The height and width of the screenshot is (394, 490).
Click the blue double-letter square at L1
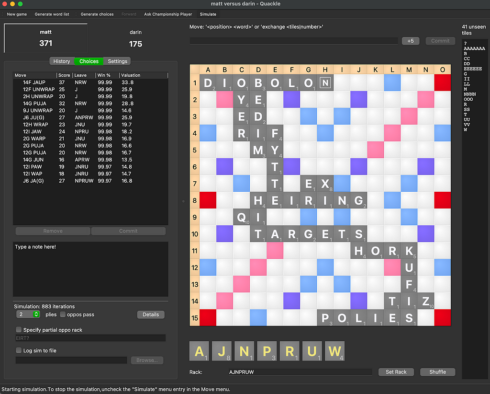[392, 82]
